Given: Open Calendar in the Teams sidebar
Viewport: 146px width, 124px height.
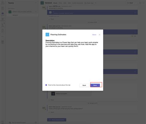Looking at the screenshot, I should pyautogui.click(x=2, y=19).
